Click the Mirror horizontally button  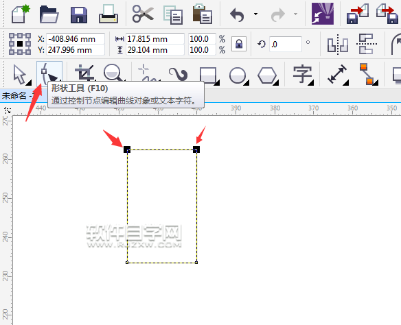click(x=338, y=45)
